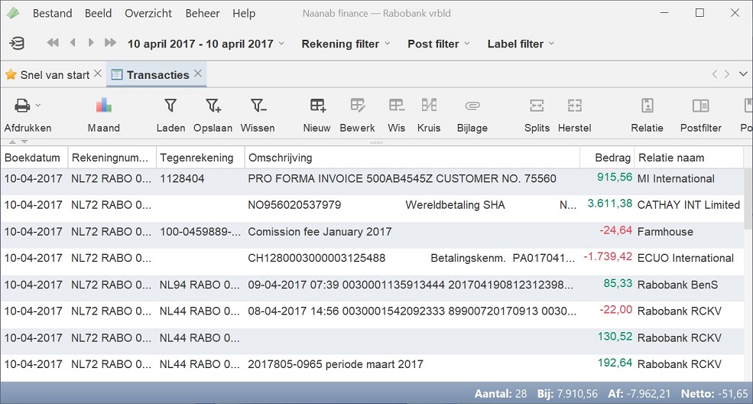
Task: Click the Afdrukken printer icon
Action: [22, 106]
